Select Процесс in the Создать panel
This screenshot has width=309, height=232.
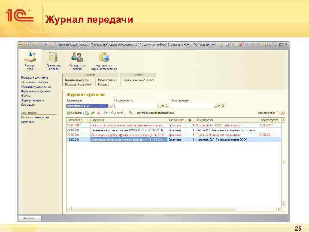click(103, 84)
